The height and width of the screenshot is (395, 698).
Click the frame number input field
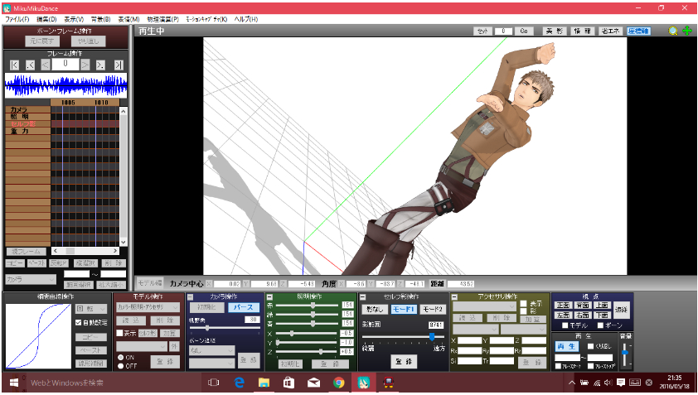[x=65, y=65]
